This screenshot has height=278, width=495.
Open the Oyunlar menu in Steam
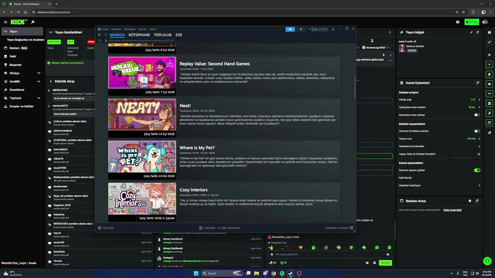coord(142,29)
